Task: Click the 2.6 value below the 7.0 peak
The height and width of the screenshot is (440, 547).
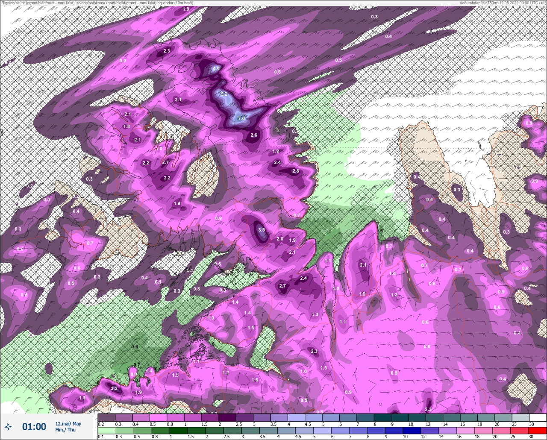Action: click(254, 135)
